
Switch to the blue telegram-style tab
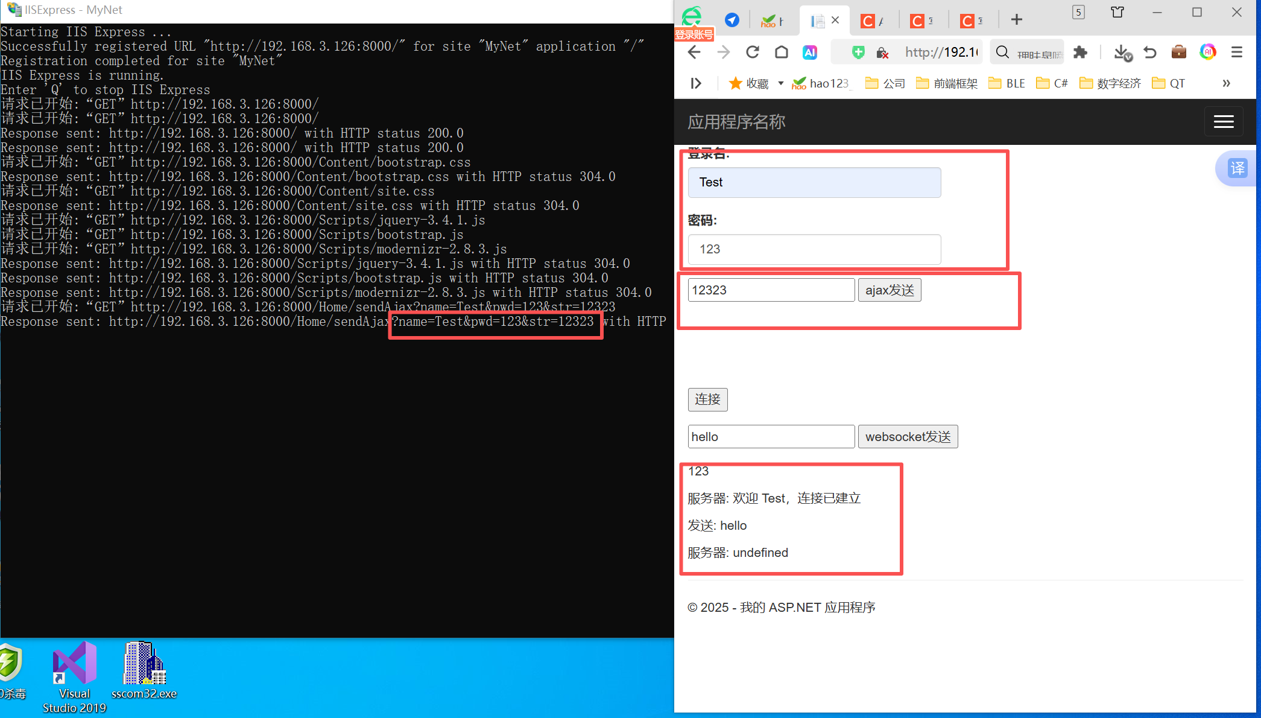click(x=732, y=21)
